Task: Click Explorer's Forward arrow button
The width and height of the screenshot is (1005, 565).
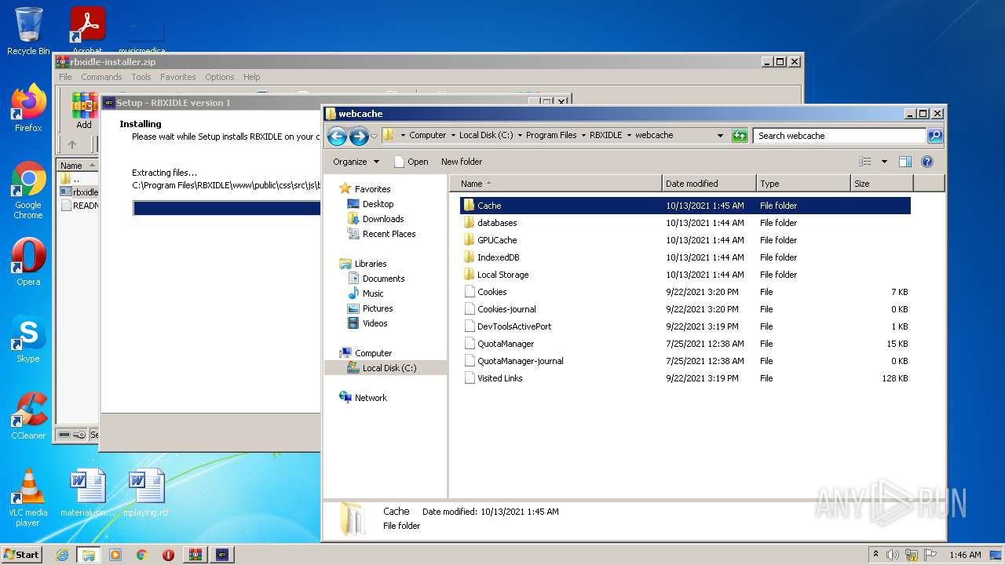Action: click(359, 136)
